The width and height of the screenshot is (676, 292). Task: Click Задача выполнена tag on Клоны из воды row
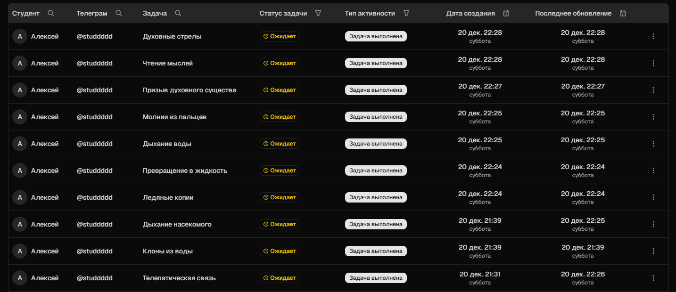tap(376, 251)
